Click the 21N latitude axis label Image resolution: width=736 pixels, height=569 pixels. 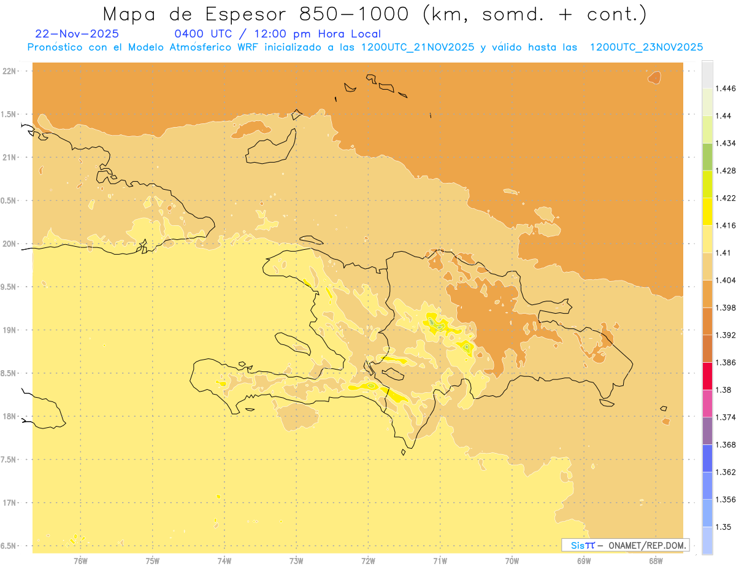pyautogui.click(x=9, y=157)
